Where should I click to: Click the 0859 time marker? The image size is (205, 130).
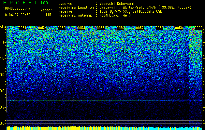point(179,28)
